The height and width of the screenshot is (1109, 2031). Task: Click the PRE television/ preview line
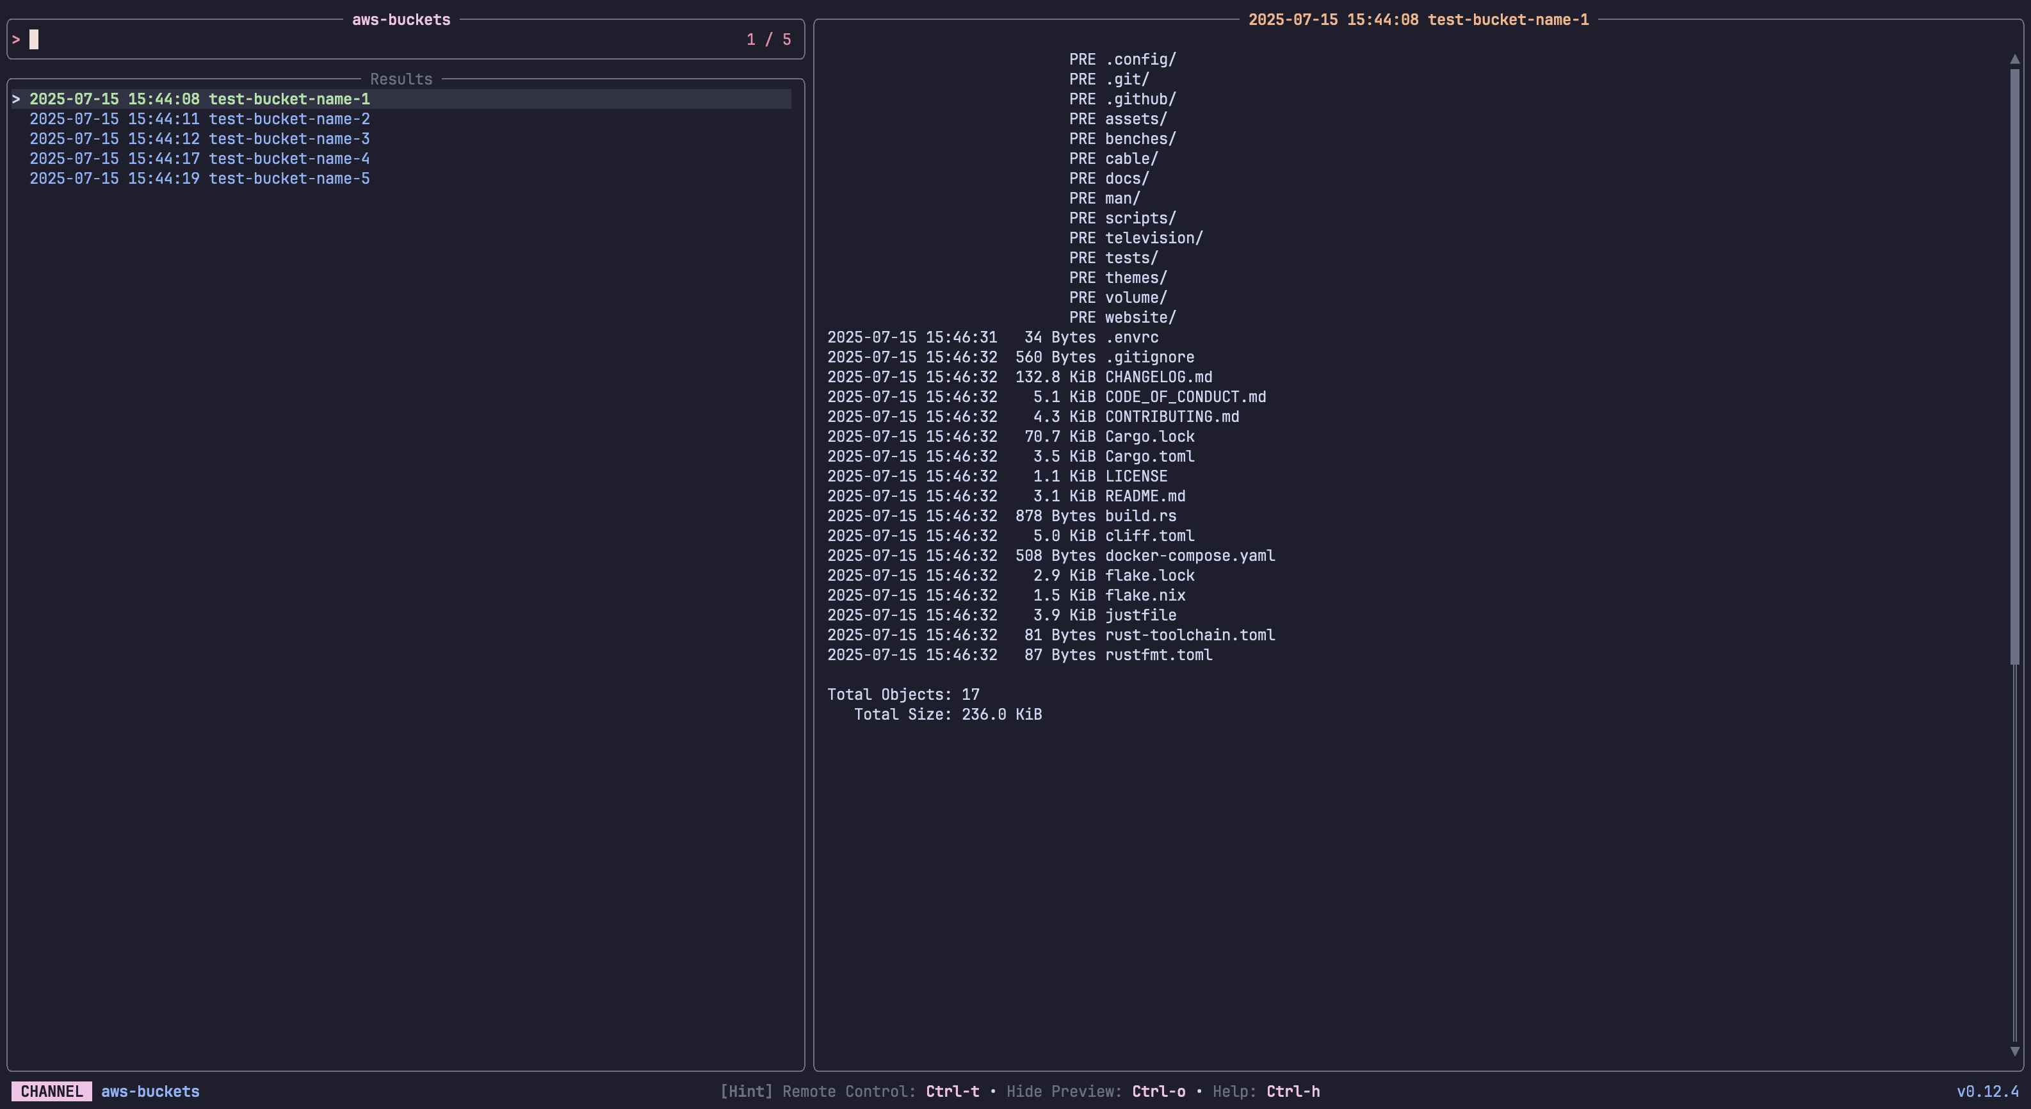tap(1136, 238)
